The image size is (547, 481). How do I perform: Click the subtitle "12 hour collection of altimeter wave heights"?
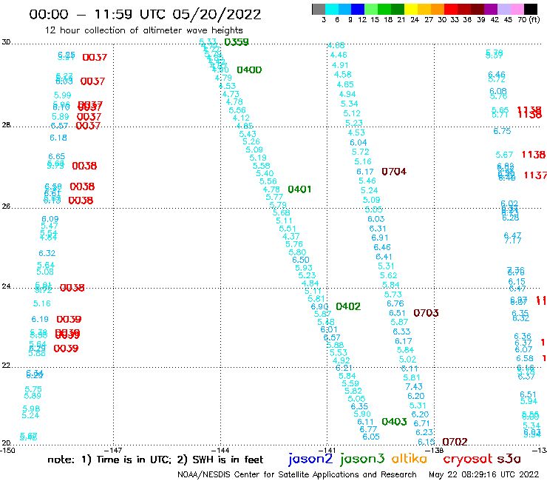[x=143, y=30]
